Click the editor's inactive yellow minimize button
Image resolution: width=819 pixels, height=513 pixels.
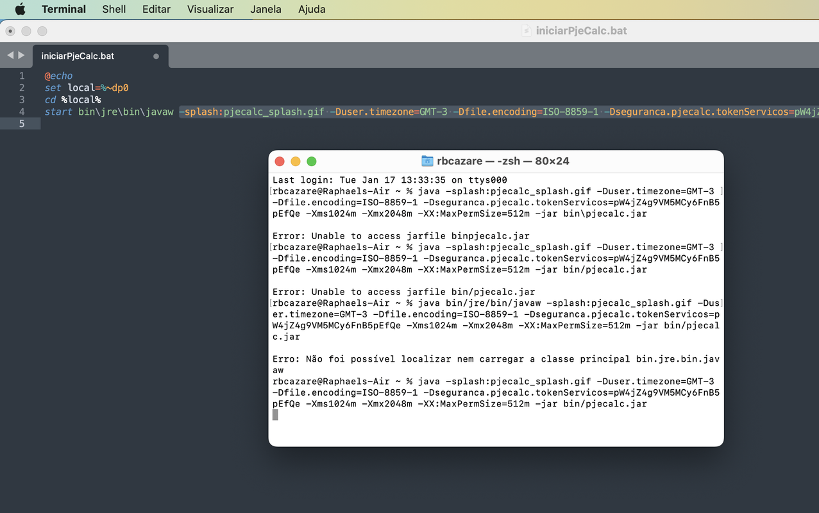point(26,31)
